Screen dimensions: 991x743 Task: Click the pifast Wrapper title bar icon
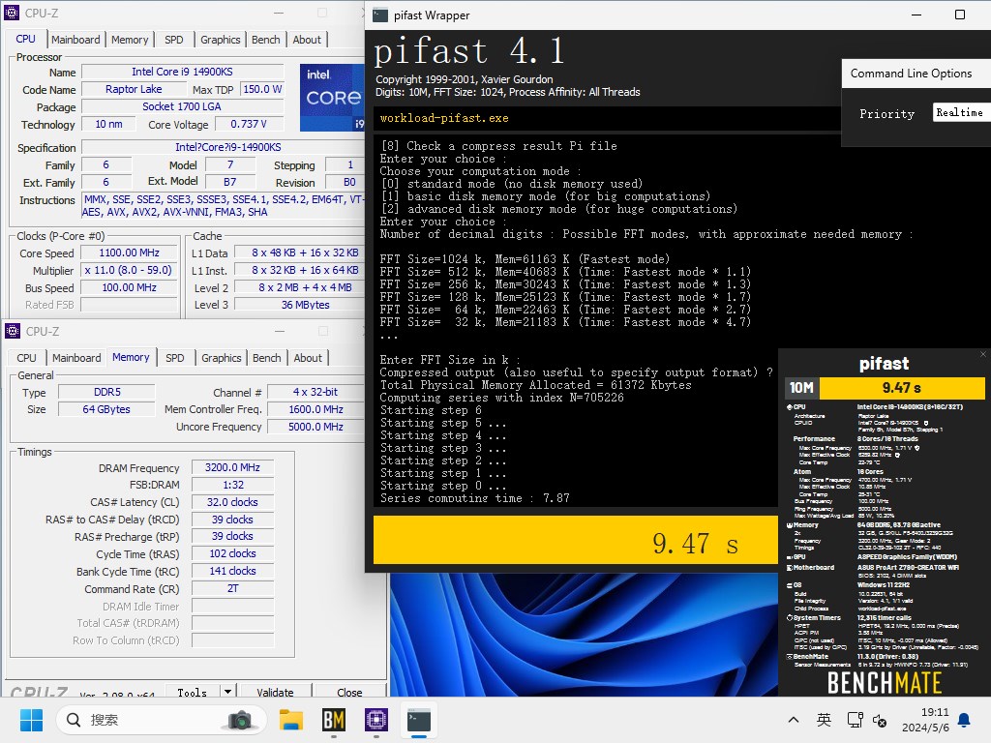click(x=379, y=15)
